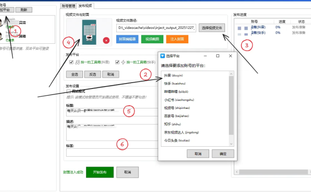The height and width of the screenshot is (192, 311).
Task: Select the 快手 row in progress table
Action: click(x=273, y=33)
